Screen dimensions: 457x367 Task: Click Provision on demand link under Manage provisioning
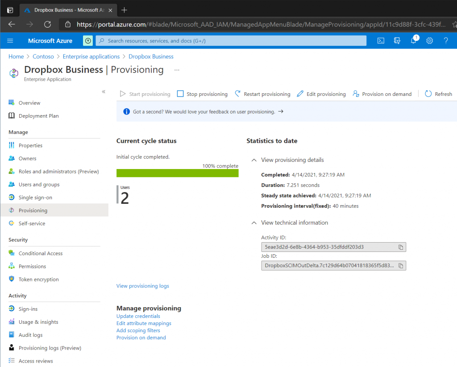pos(141,338)
